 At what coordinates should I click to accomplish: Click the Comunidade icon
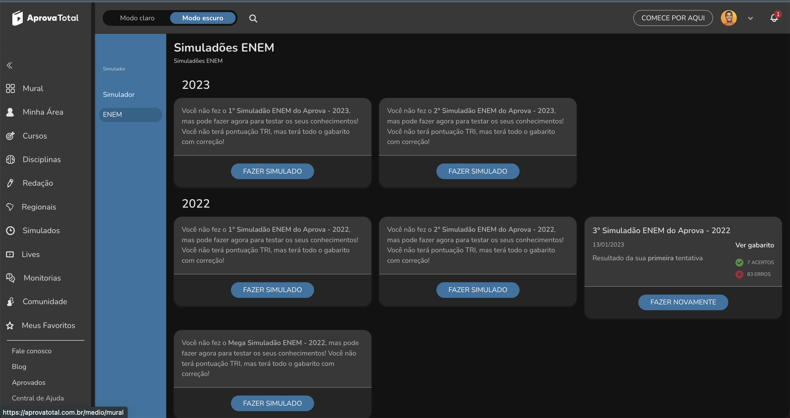pyautogui.click(x=10, y=302)
